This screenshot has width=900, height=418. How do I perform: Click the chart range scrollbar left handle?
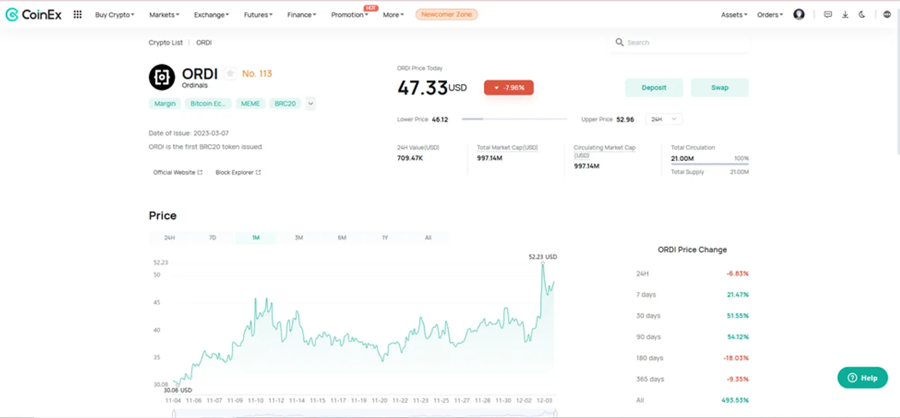click(x=174, y=413)
